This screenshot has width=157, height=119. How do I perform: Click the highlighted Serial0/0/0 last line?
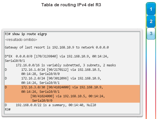coord(42,101)
